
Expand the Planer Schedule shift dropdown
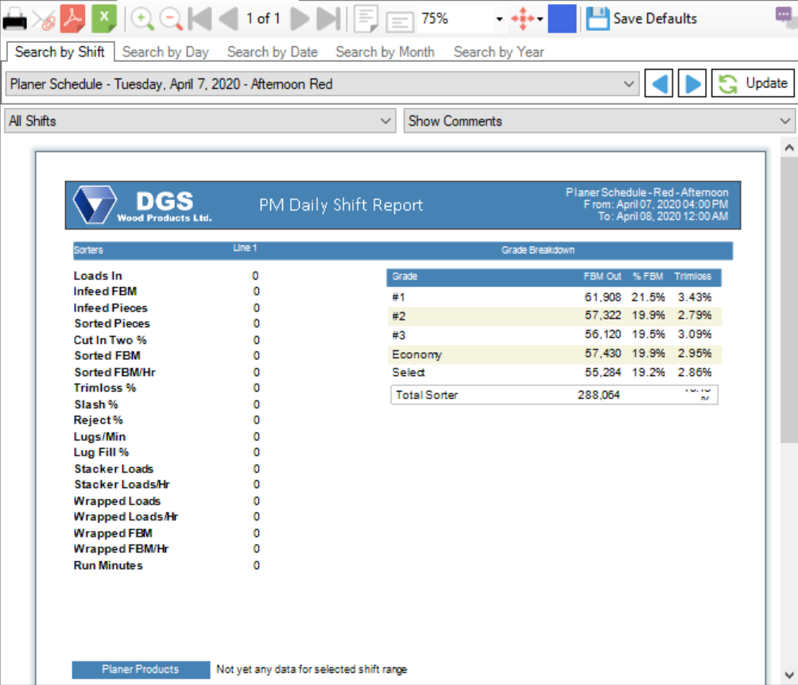tap(629, 83)
